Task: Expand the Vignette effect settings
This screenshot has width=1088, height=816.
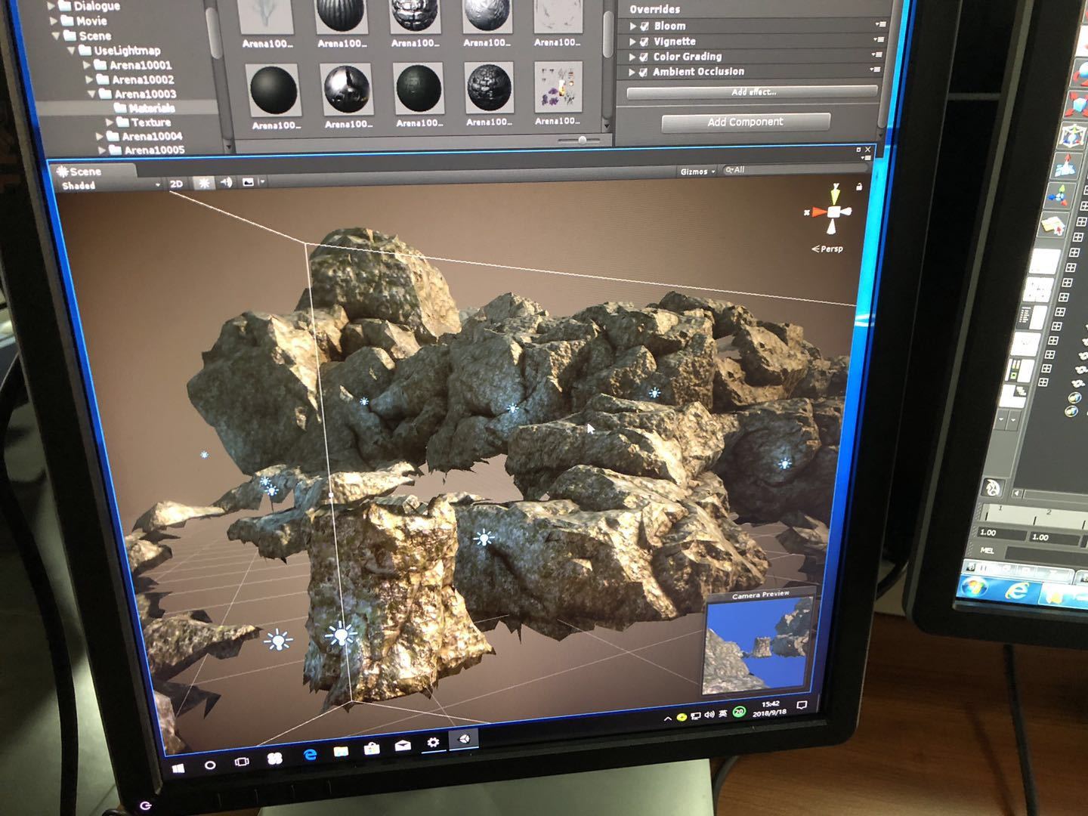Action: pyautogui.click(x=633, y=42)
